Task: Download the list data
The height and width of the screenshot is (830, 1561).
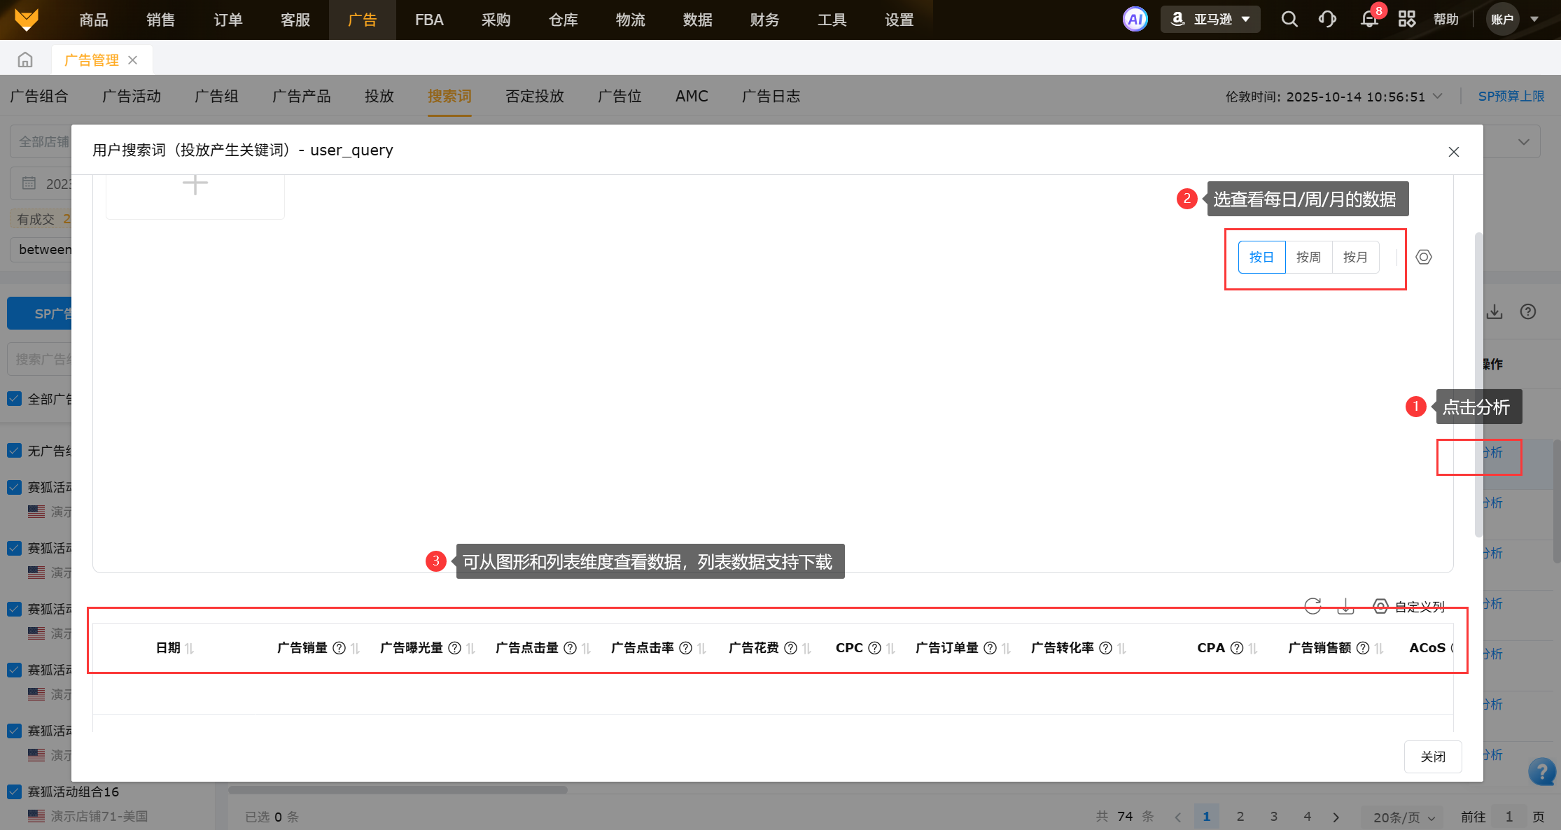Action: [1345, 606]
